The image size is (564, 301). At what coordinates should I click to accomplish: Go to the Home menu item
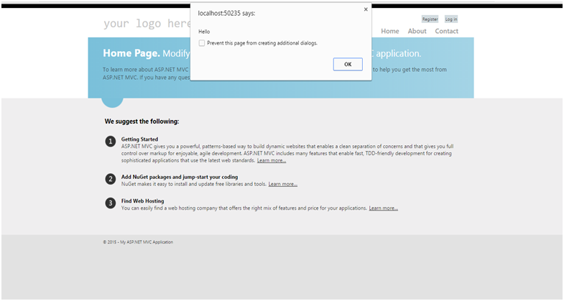(x=390, y=32)
